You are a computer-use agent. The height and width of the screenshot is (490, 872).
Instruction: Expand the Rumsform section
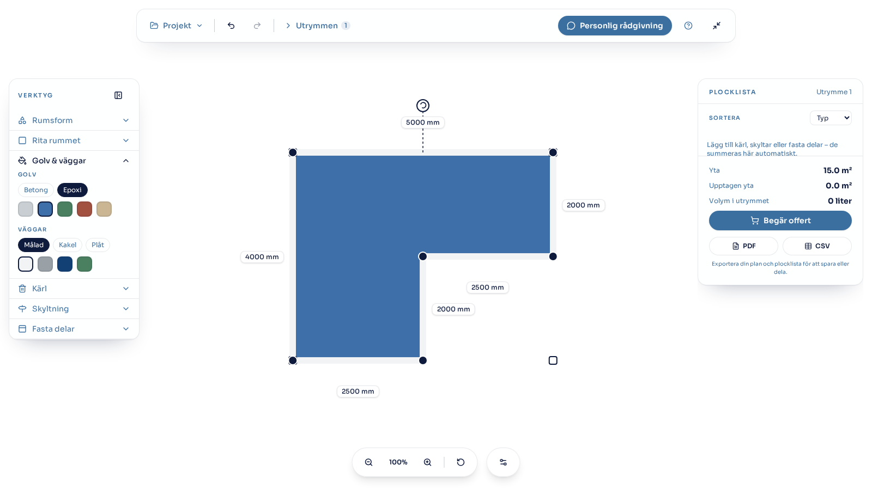[x=74, y=120]
